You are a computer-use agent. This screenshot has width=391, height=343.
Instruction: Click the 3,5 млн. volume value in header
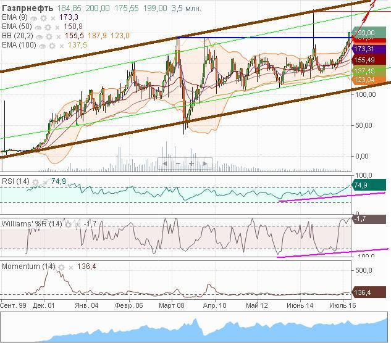(x=186, y=8)
